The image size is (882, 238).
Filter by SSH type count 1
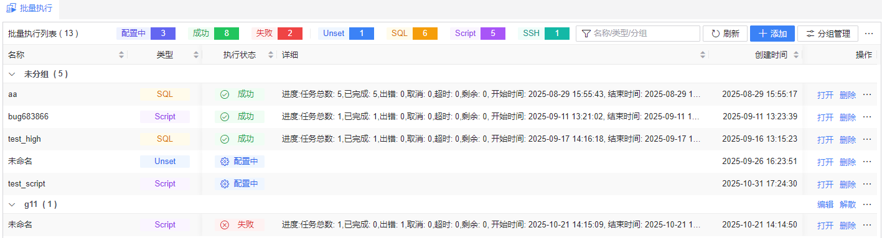[x=544, y=34]
